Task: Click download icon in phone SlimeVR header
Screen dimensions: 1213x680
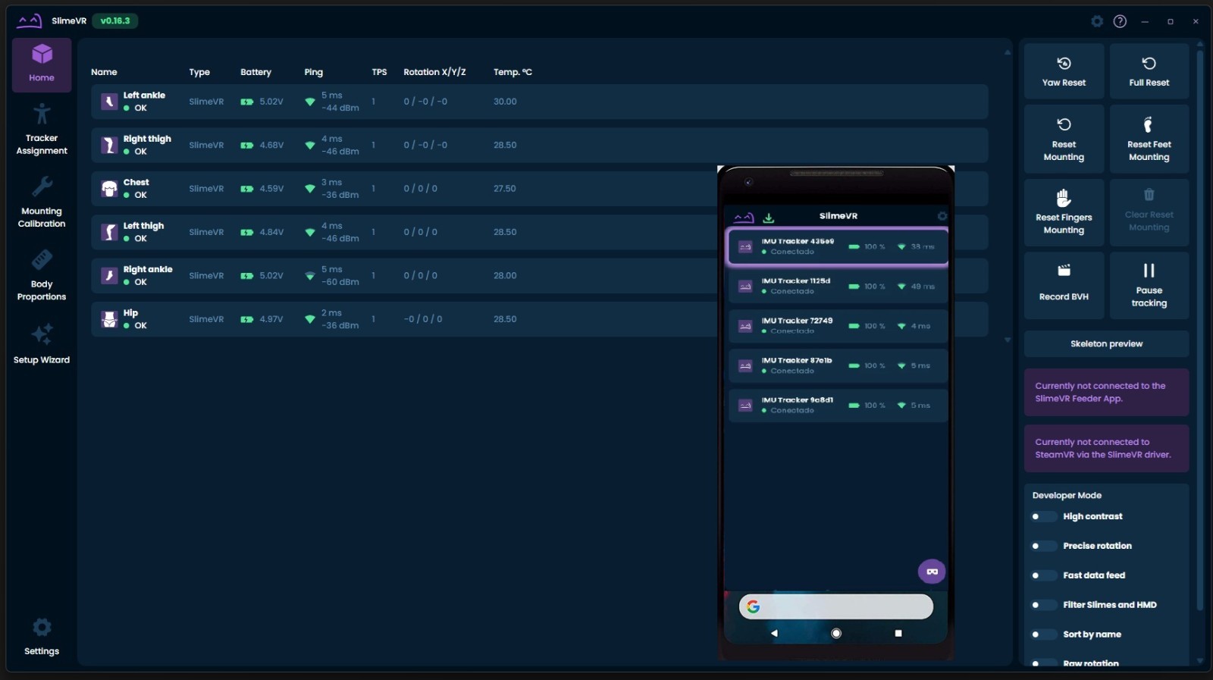Action: coord(769,218)
